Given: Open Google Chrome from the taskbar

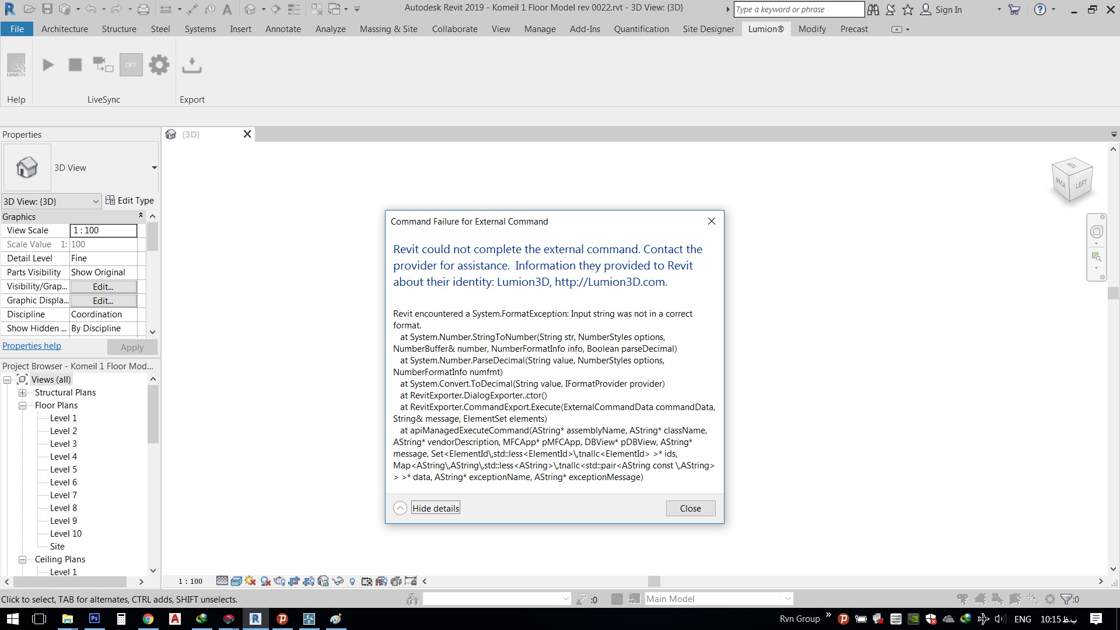Looking at the screenshot, I should coord(148,619).
